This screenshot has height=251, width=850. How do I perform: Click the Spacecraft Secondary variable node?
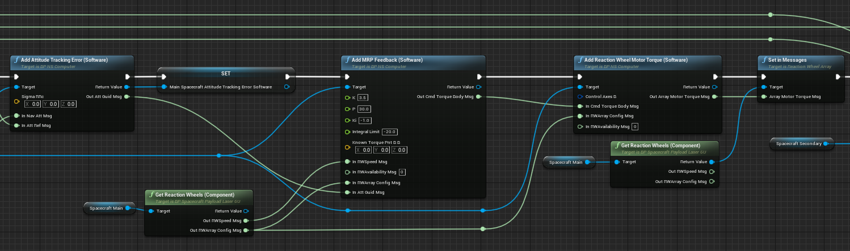tap(798, 144)
